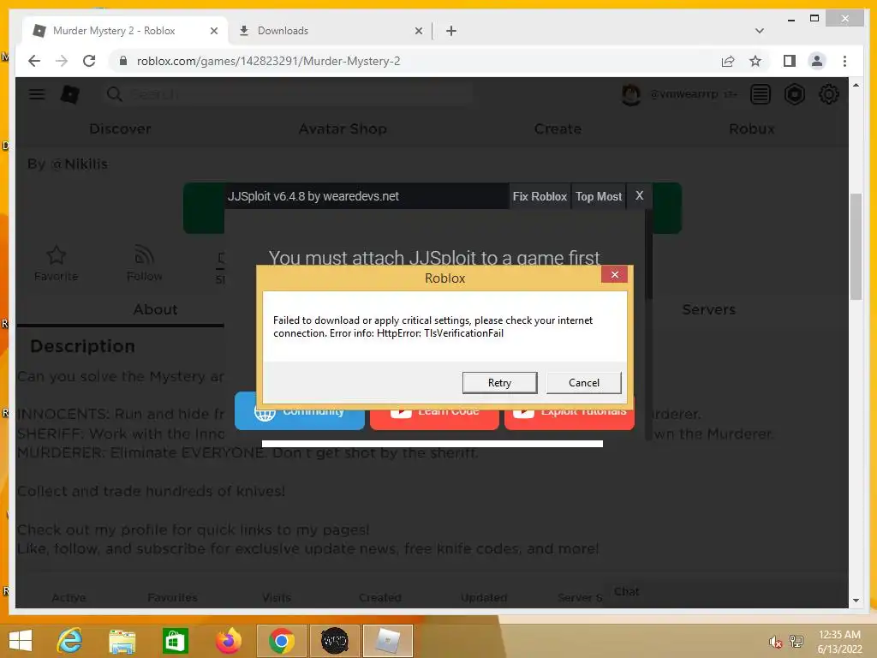
Task: Close the Murder Mystery 2 tab
Action: (x=213, y=31)
